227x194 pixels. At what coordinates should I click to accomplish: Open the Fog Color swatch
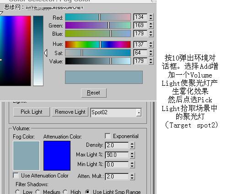26,155
